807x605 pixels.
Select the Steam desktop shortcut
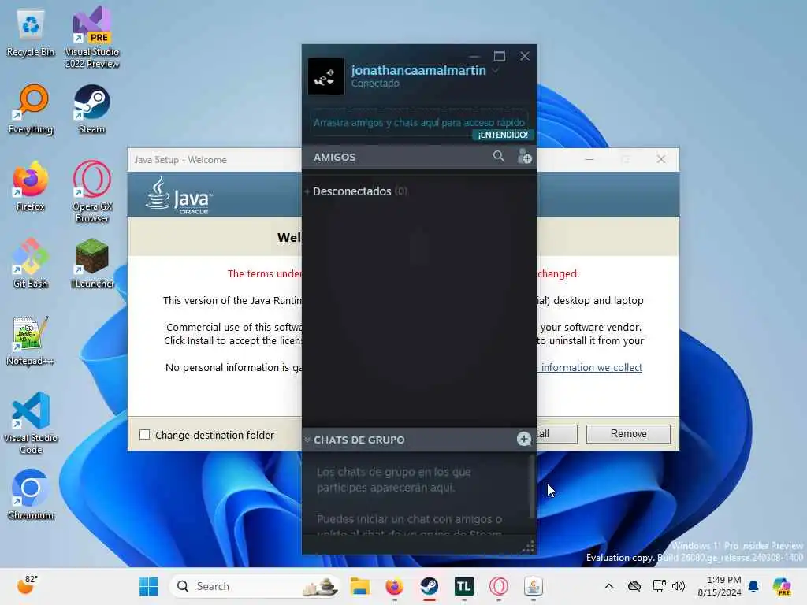[x=91, y=109]
